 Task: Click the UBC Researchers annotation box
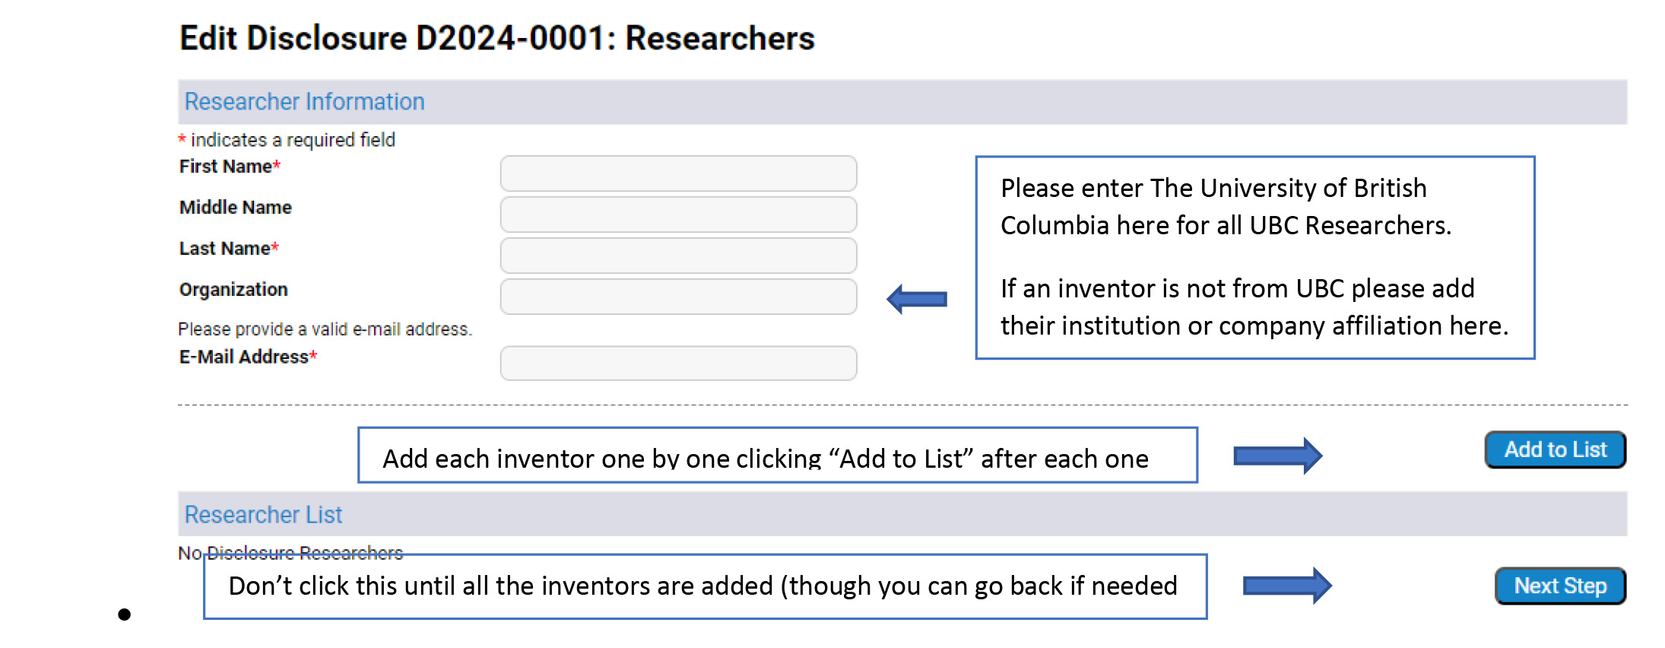[x=1255, y=256]
